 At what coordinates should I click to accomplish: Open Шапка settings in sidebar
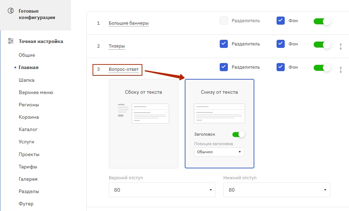(26, 80)
